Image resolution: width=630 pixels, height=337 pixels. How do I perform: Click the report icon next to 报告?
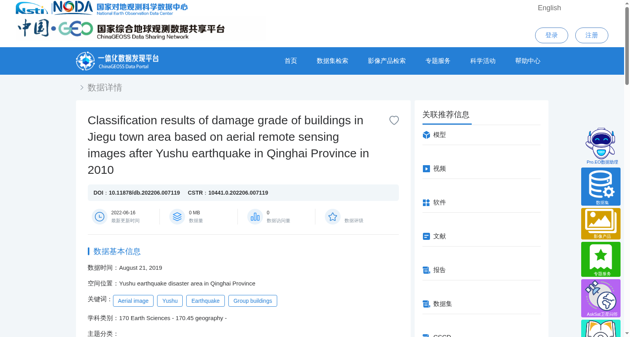tap(426, 270)
